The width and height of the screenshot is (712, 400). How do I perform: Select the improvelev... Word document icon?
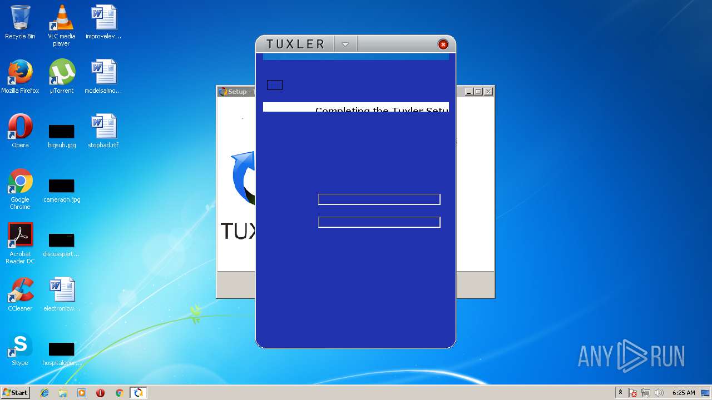(x=103, y=22)
